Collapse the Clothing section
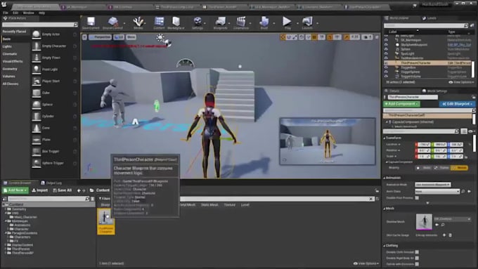This screenshot has height=269, width=478. point(385,246)
